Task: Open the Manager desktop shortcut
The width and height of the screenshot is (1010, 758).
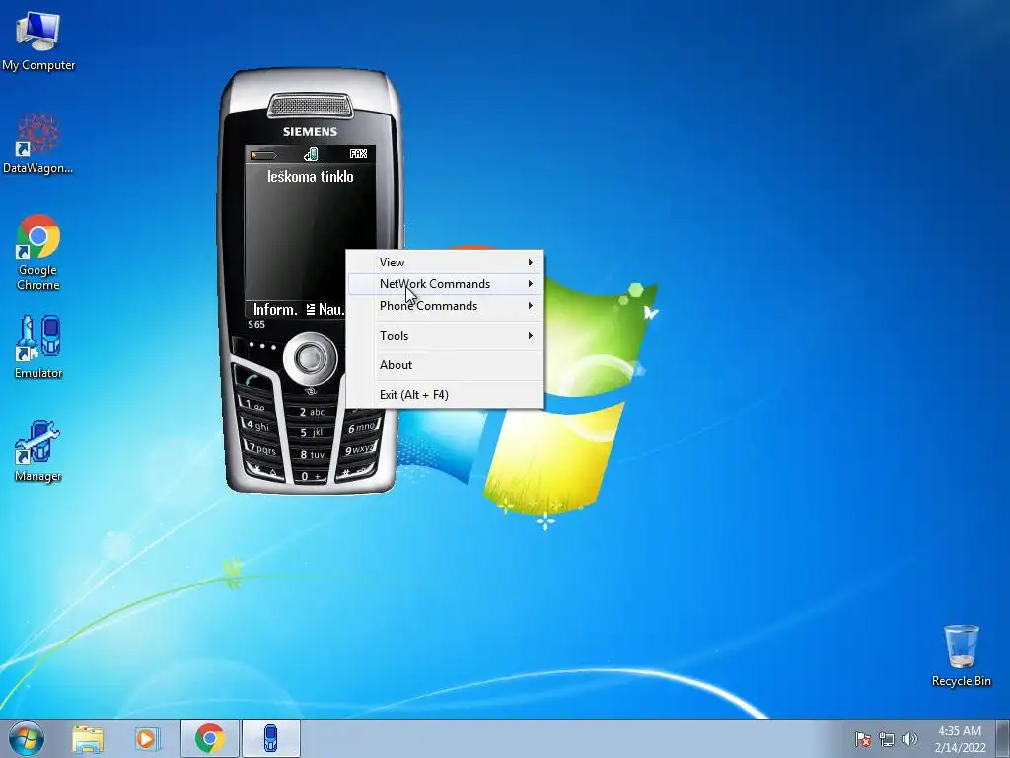Action: pos(38,451)
